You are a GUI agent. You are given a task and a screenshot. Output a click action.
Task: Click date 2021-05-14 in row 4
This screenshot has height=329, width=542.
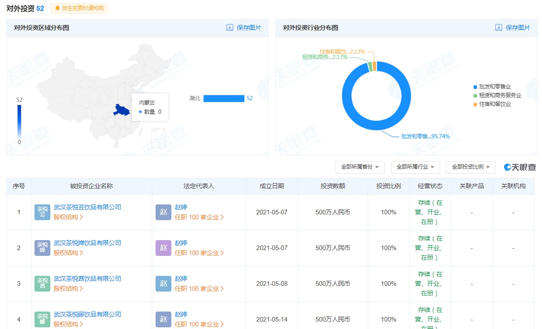pos(272,319)
